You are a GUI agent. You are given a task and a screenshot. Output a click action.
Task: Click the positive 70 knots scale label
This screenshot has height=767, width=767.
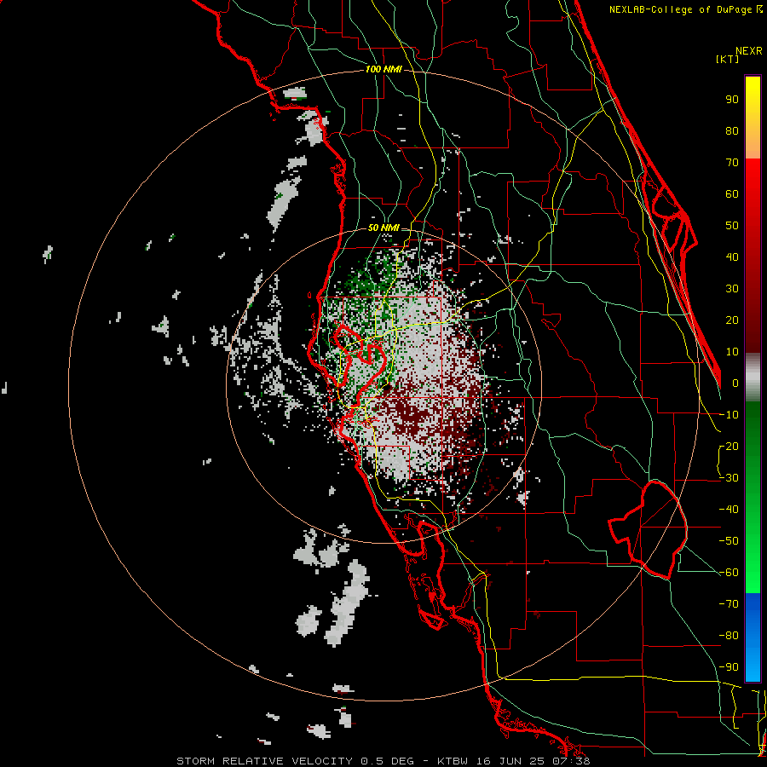[732, 163]
